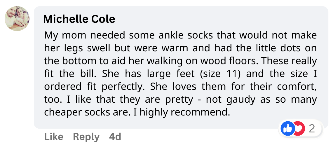
Task: Click the blue thumbs-up reaction icon
Action: pyautogui.click(x=287, y=128)
